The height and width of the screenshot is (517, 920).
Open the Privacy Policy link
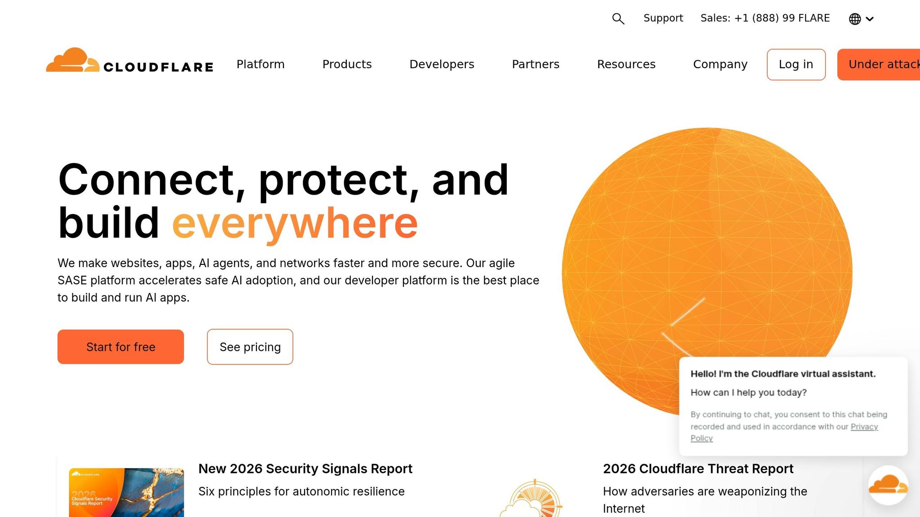pyautogui.click(x=863, y=427)
